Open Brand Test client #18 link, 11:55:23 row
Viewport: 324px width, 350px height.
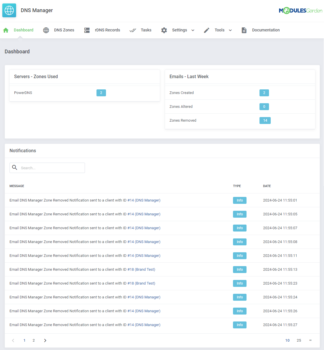pos(141,283)
